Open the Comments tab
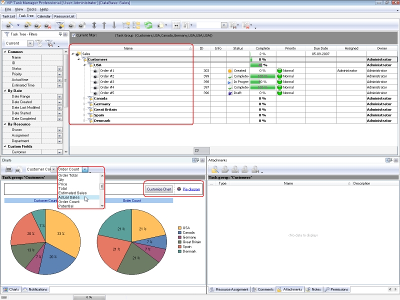The height and width of the screenshot is (300, 400). coord(263,289)
